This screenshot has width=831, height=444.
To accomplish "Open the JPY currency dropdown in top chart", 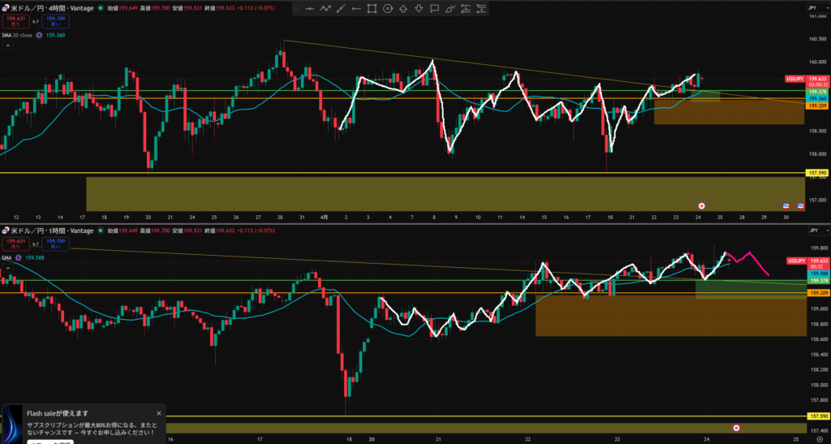I will [814, 7].
